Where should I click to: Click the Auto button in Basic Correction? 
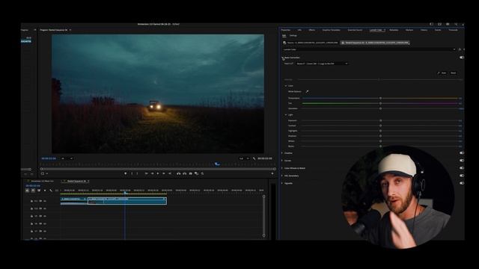442,73
